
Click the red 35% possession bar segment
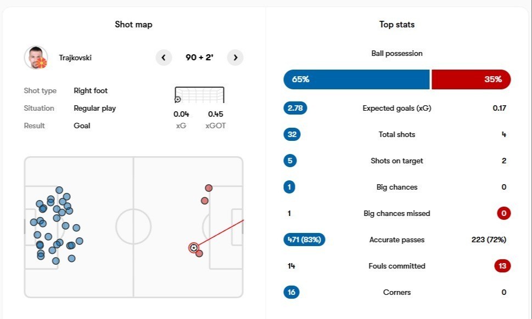[471, 79]
